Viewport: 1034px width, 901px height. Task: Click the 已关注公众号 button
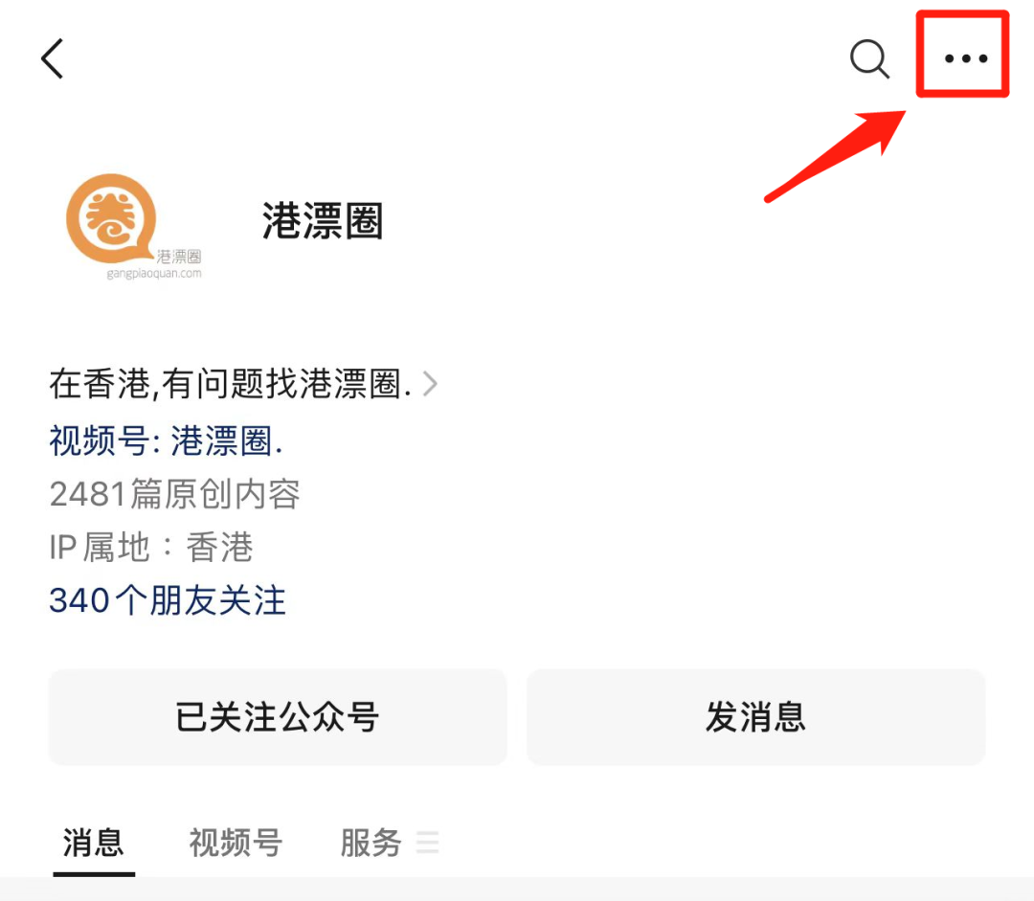tap(278, 717)
